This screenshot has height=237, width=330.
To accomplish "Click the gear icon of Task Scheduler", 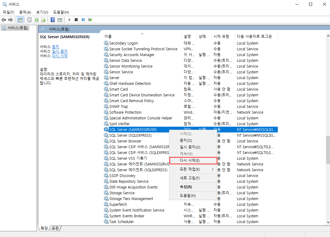I will tap(106, 222).
